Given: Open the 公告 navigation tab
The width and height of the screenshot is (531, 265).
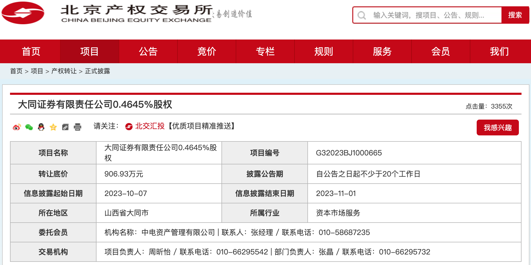Looking at the screenshot, I should (x=148, y=51).
